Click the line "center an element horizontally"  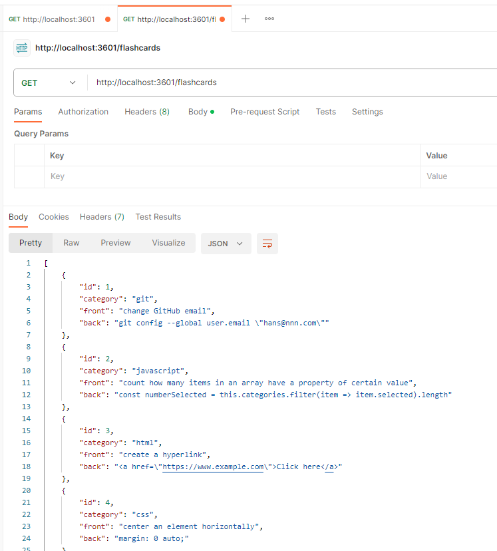click(x=171, y=527)
